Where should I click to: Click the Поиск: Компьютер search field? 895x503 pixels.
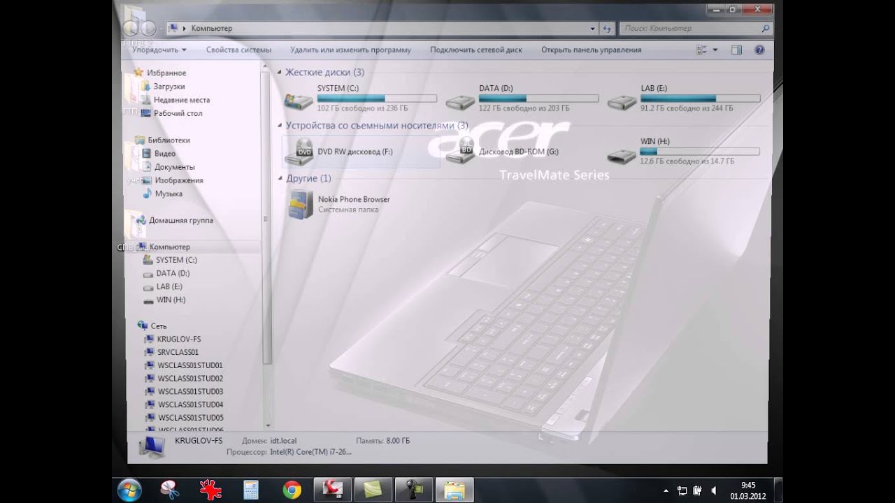tap(696, 29)
